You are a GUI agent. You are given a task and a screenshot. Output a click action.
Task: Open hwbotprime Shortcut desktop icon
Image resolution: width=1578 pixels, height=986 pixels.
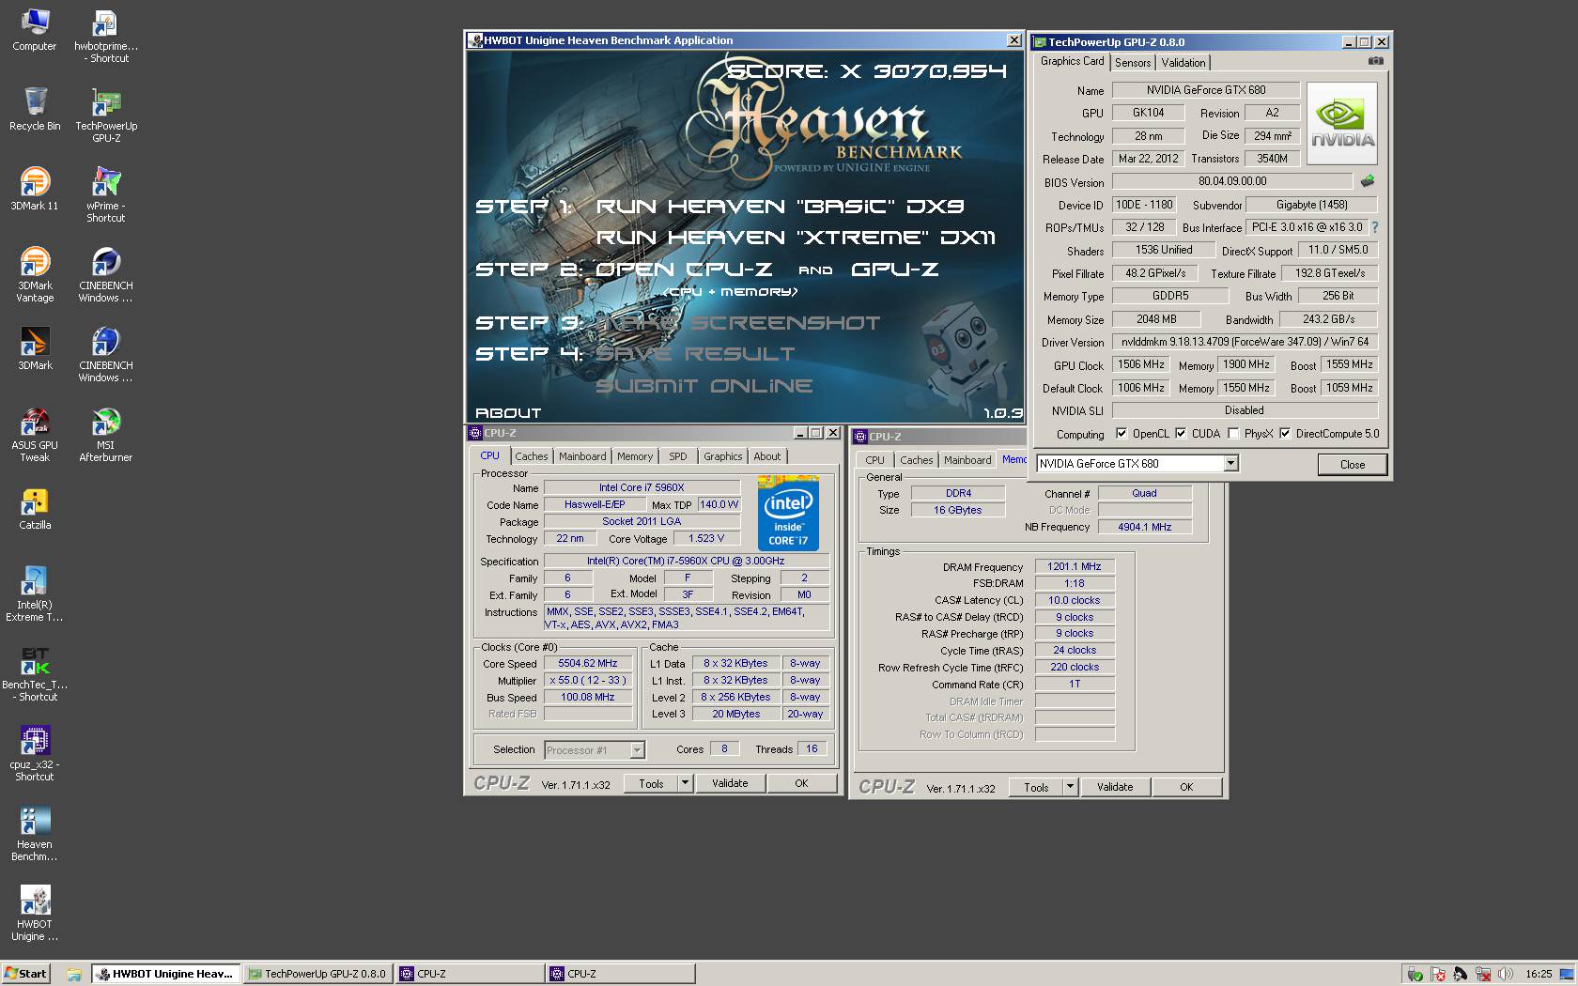coord(105,37)
